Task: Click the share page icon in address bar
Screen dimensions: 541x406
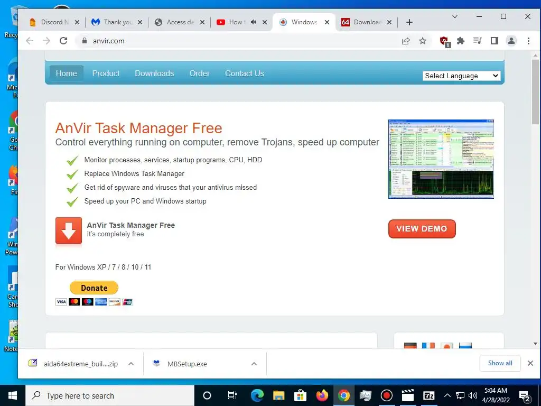Action: (406, 41)
